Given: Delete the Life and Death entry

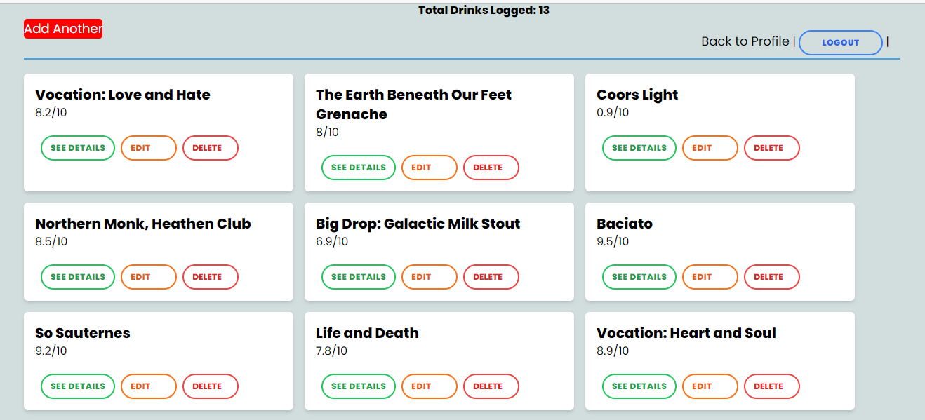Looking at the screenshot, I should click(x=491, y=386).
